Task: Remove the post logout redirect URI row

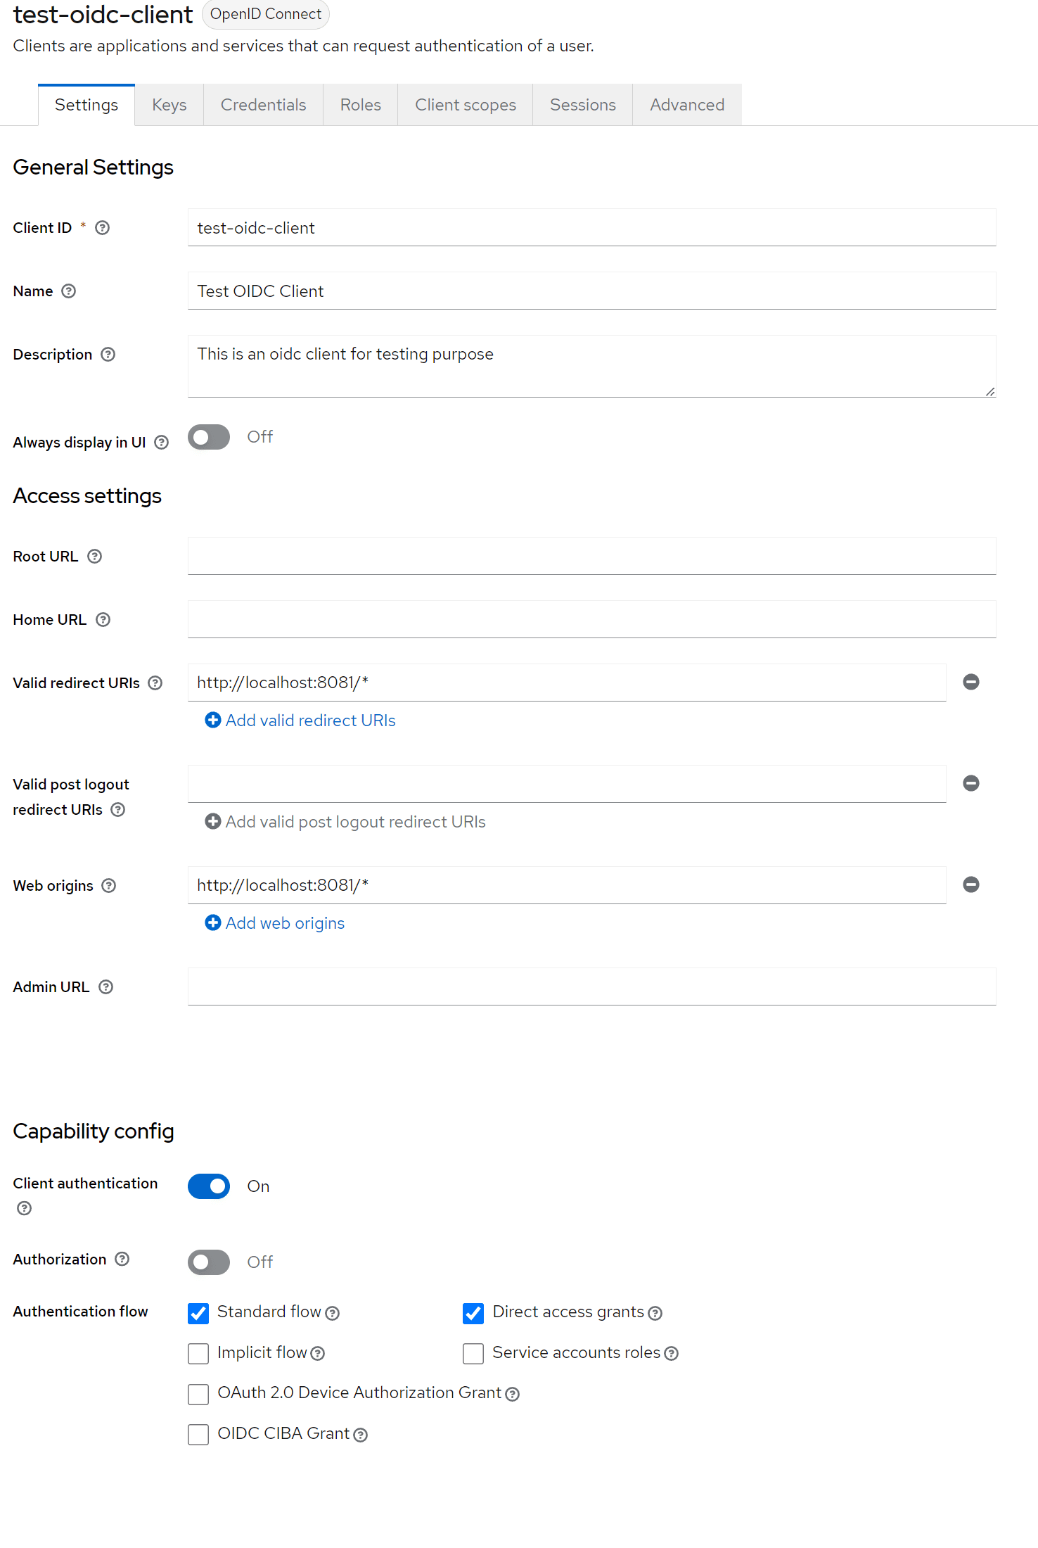Action: 970,783
